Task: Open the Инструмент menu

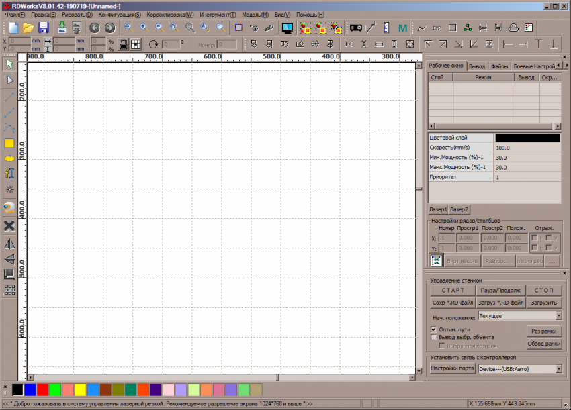Action: click(x=219, y=14)
